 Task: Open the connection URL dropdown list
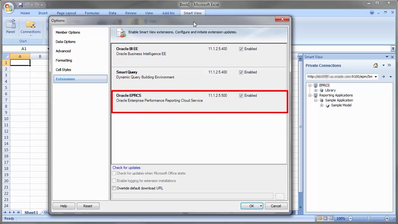[x=376, y=77]
